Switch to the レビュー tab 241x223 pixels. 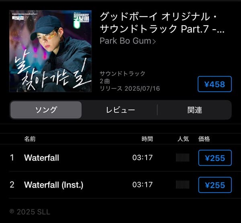120,110
